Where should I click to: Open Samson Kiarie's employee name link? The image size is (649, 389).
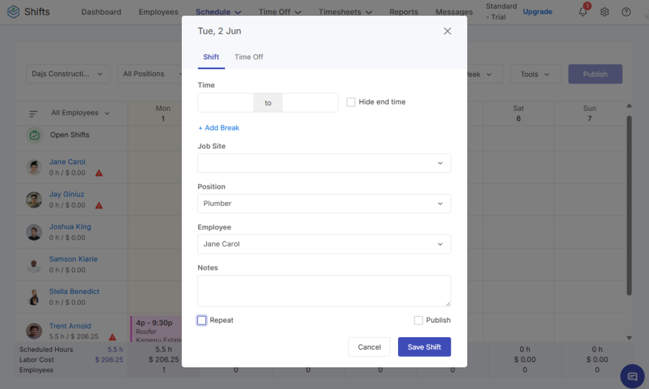74,259
